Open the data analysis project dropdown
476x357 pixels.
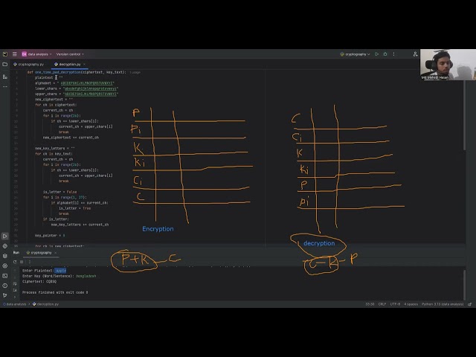[x=36, y=54]
